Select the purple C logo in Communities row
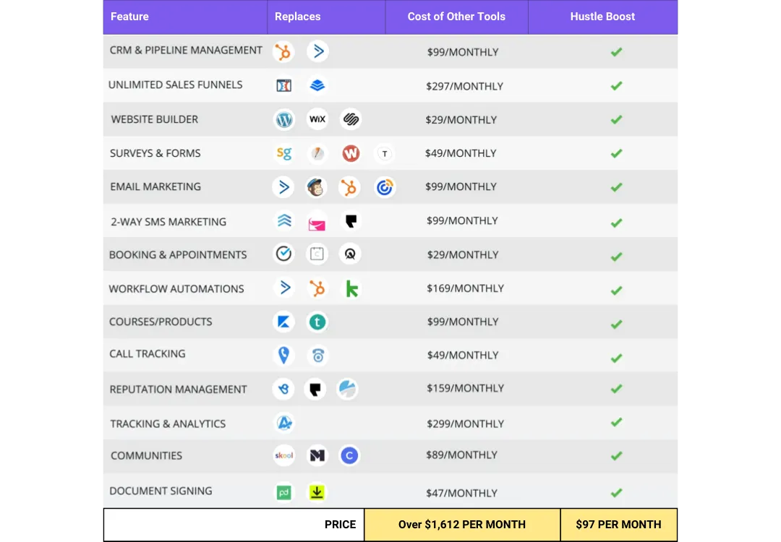This screenshot has height=542, width=781. click(349, 455)
